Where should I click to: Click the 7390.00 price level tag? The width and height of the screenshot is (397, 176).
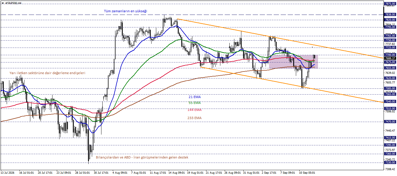[390, 145]
